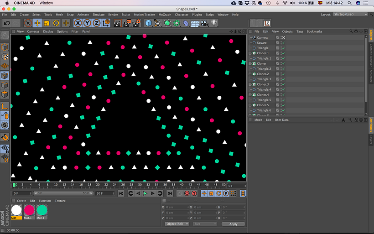The width and height of the screenshot is (374, 234).
Task: Click the Apply button in coordinates
Action: (233, 224)
